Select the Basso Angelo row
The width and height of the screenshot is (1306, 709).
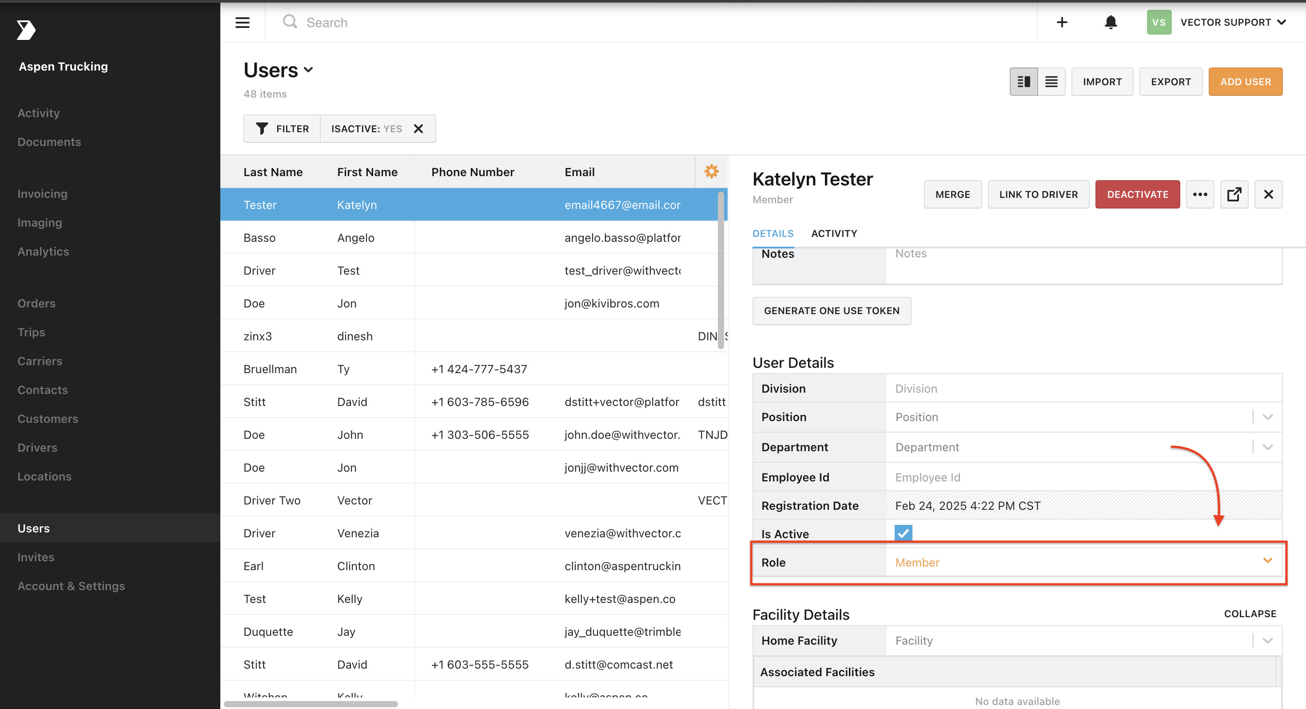pos(474,237)
